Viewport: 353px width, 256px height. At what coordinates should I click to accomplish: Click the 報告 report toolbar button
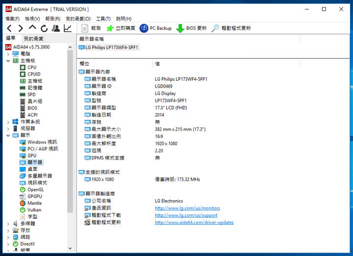pyautogui.click(x=91, y=28)
